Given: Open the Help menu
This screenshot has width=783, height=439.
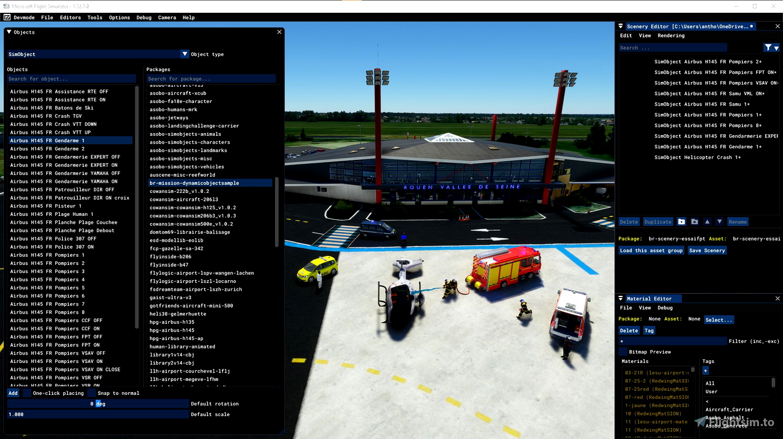Looking at the screenshot, I should [x=188, y=17].
